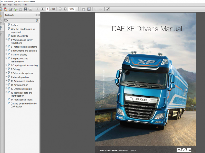The height and width of the screenshot is (153, 205).
Task: Expand '3 Instruments and controls' bookmark
Action: coord(6,50)
